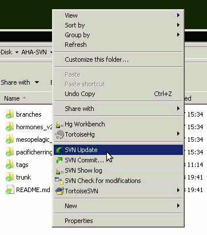The image size is (207, 235).
Task: Open the Disk breadcrumb dropdown arrow
Action: click(x=17, y=52)
